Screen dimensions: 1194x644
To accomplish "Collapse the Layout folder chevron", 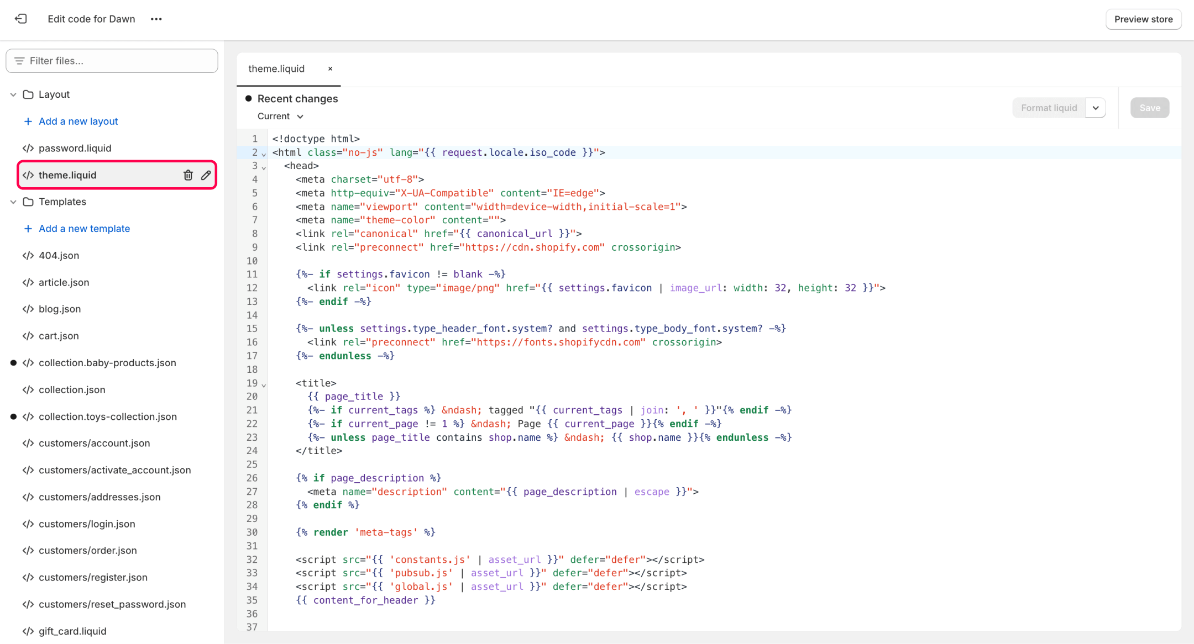I will pyautogui.click(x=13, y=94).
